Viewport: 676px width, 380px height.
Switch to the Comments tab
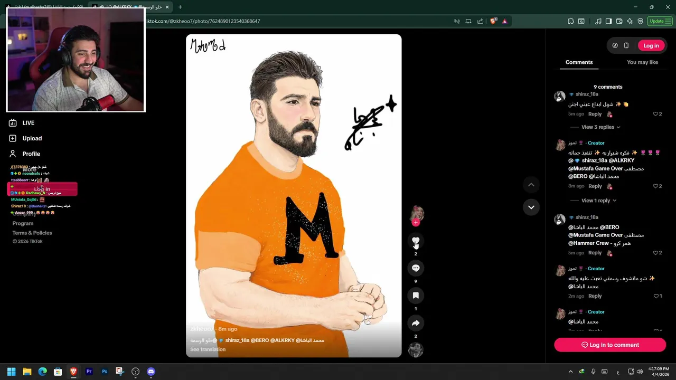(579, 62)
